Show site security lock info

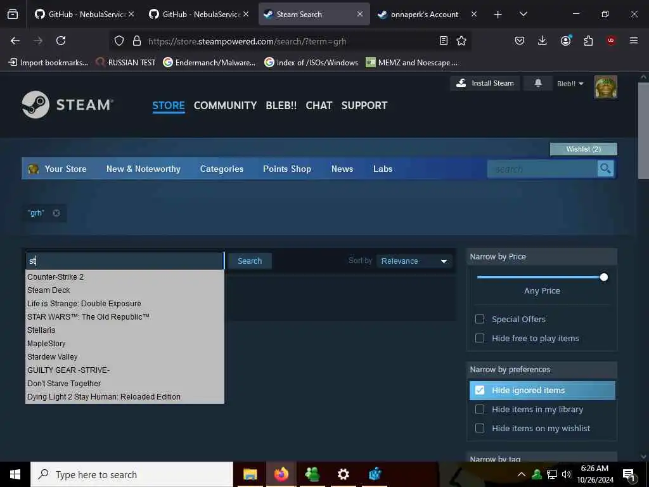pyautogui.click(x=137, y=41)
